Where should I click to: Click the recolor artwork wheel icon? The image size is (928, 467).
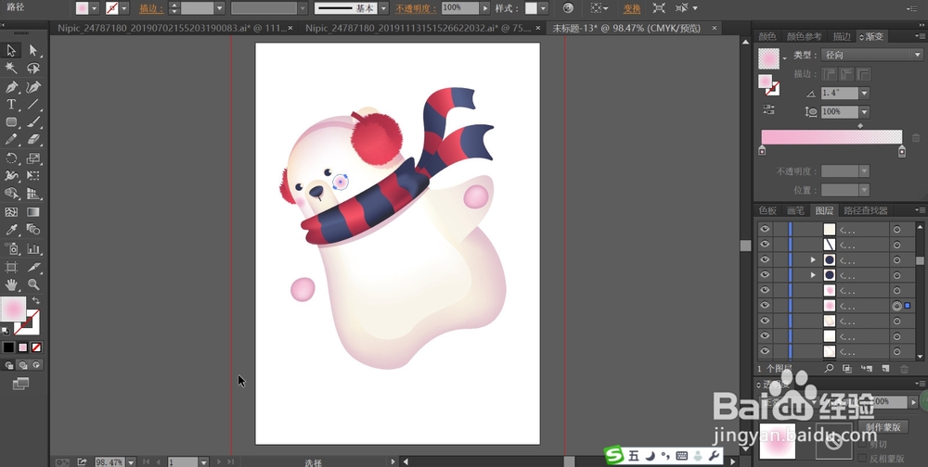click(568, 8)
